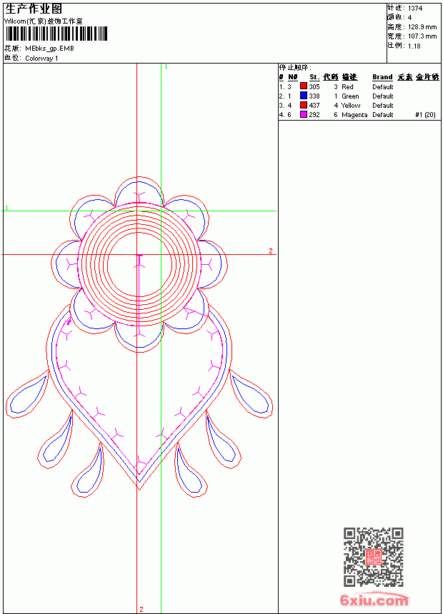Image resolution: width=443 pixels, height=614 pixels.
Task: Click the Green description in row 2
Action: pos(350,96)
